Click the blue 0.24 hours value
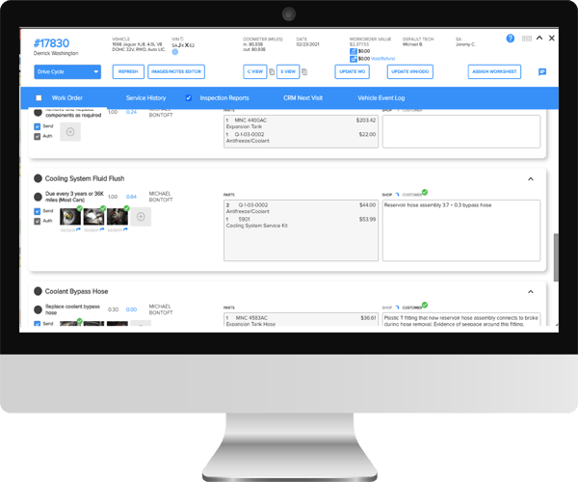Image resolution: width=578 pixels, height=482 pixels. pyautogui.click(x=131, y=112)
